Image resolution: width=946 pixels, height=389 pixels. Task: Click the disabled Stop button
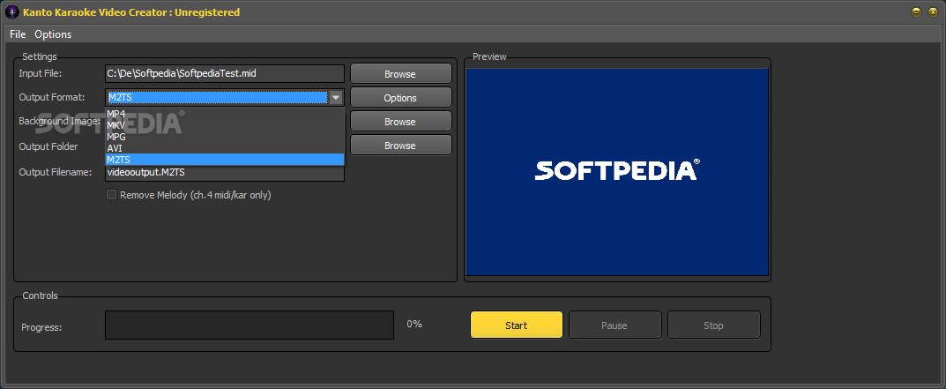pos(713,325)
